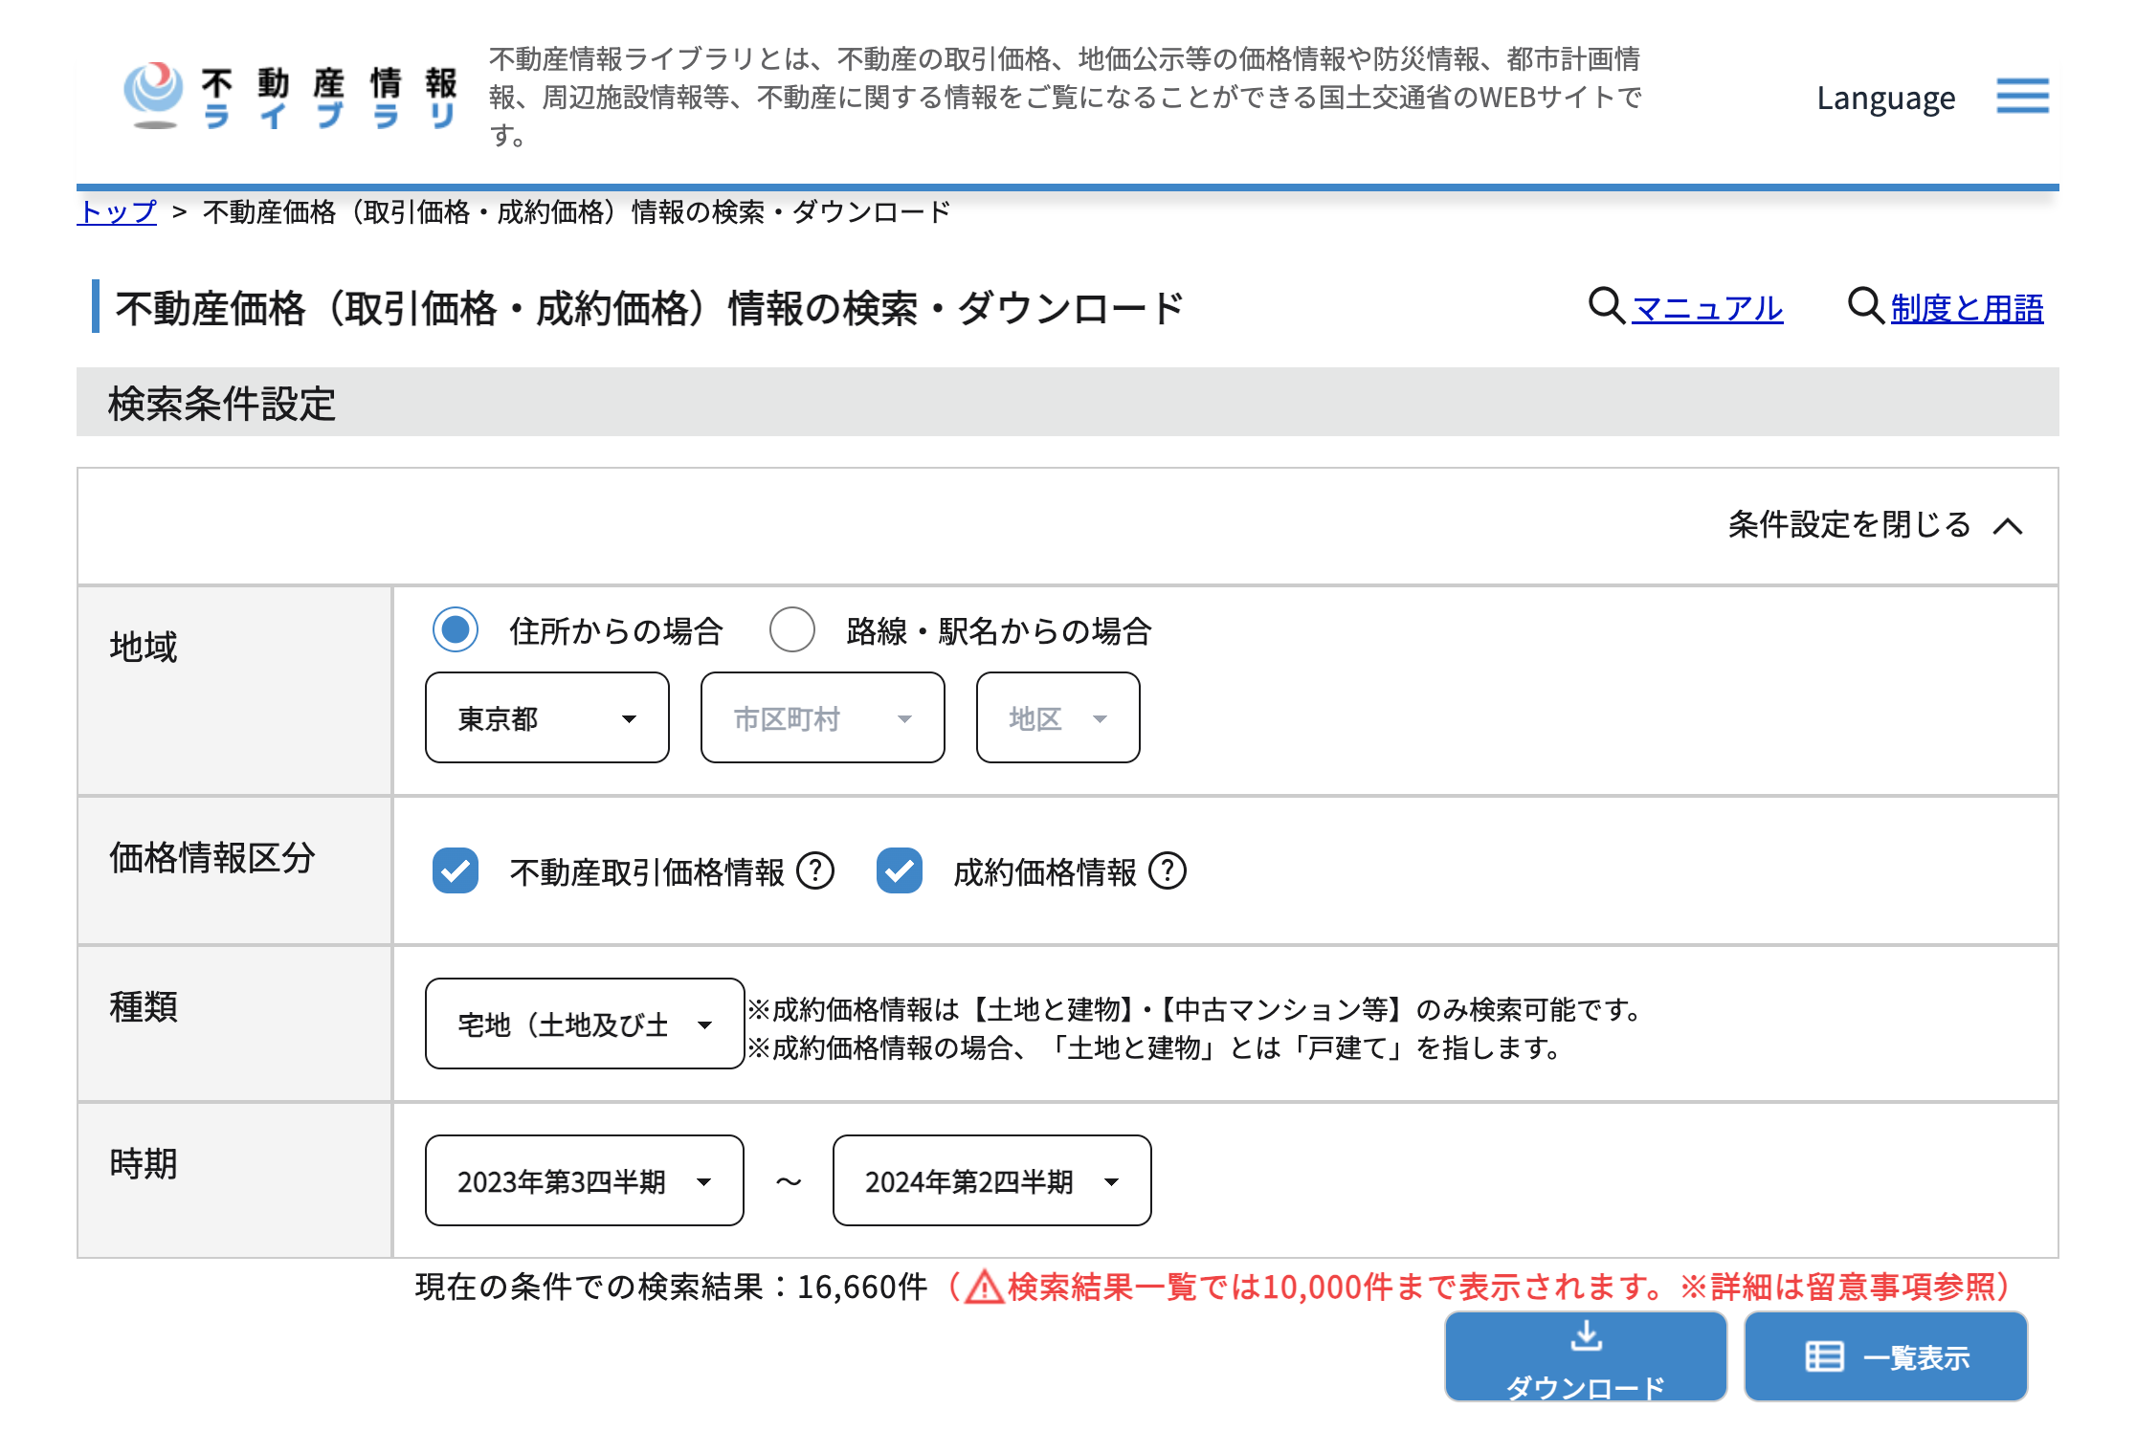This screenshot has width=2136, height=1431.
Task: Open the 東京都 prefecture dropdown
Action: (x=547, y=717)
